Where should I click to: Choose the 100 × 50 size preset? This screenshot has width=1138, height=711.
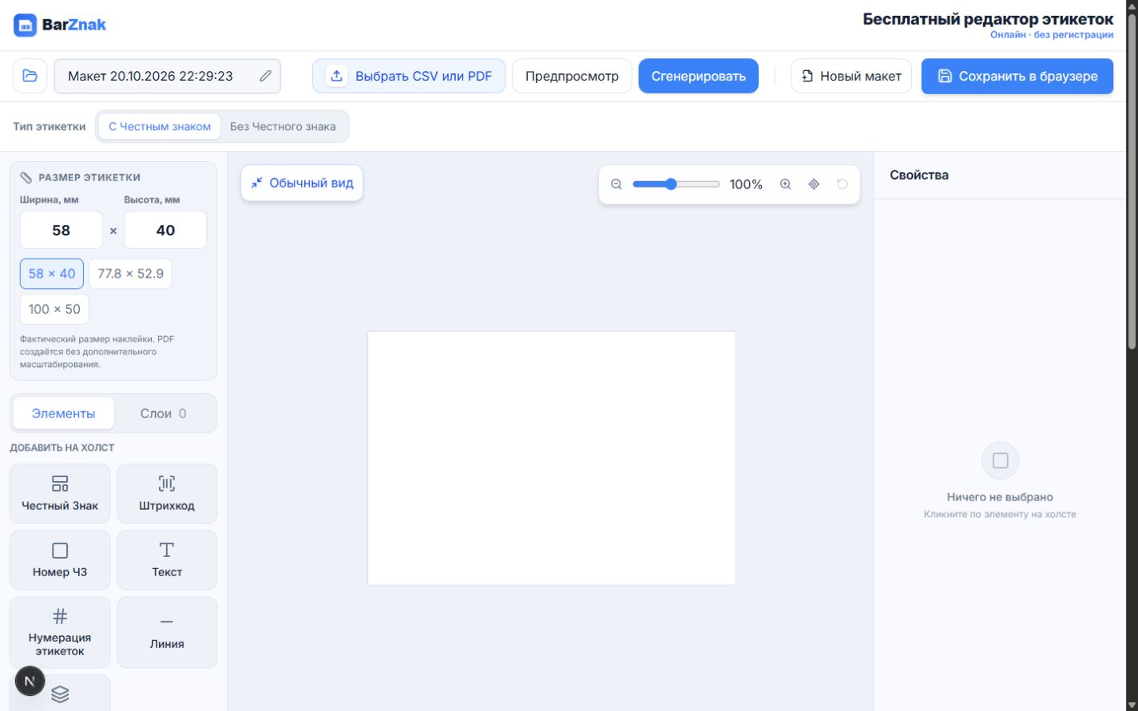pyautogui.click(x=54, y=309)
